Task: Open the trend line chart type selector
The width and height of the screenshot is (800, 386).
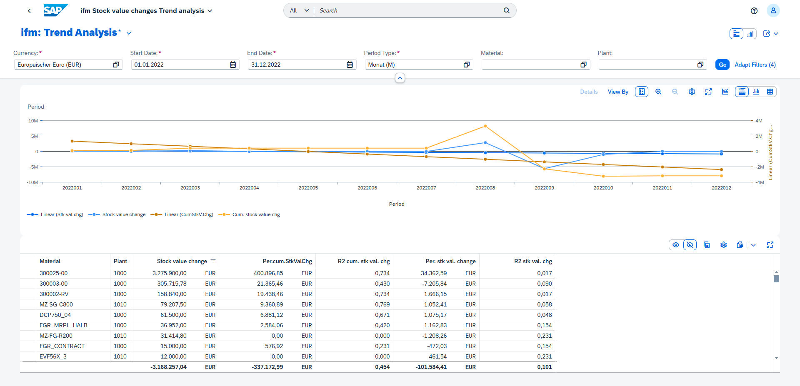Action: (725, 92)
